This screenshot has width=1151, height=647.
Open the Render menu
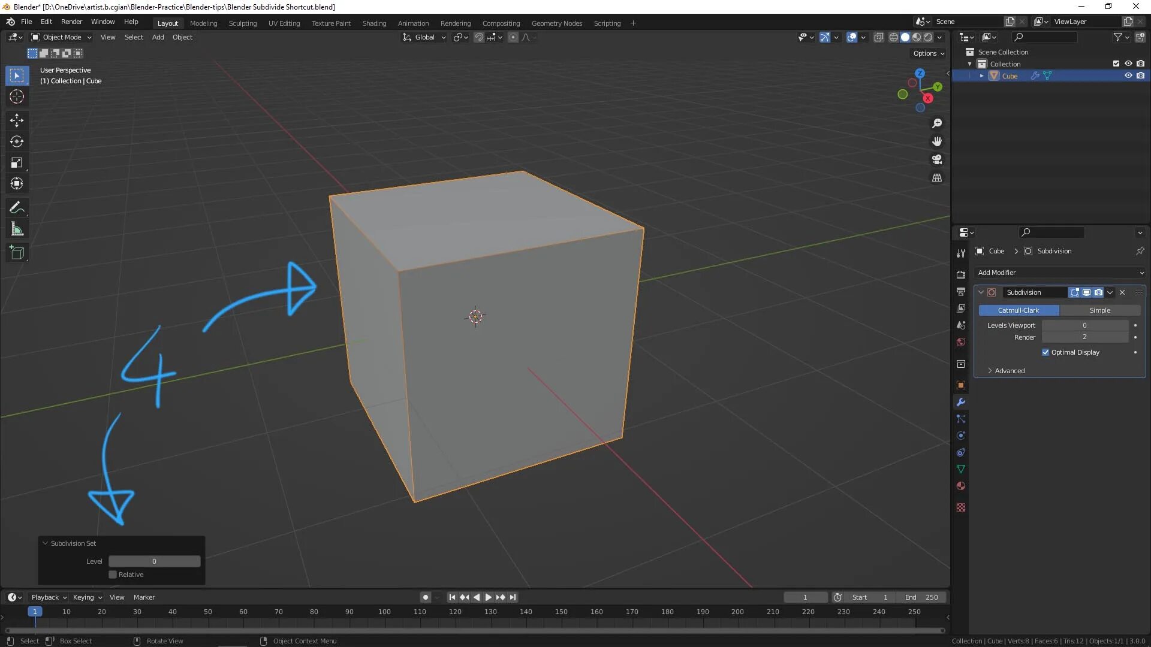[x=71, y=22]
